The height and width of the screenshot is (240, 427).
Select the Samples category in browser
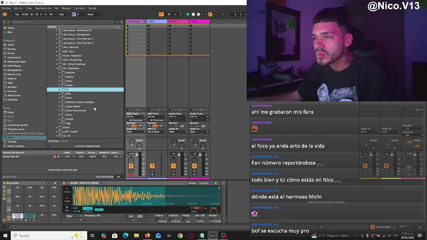tap(12, 87)
